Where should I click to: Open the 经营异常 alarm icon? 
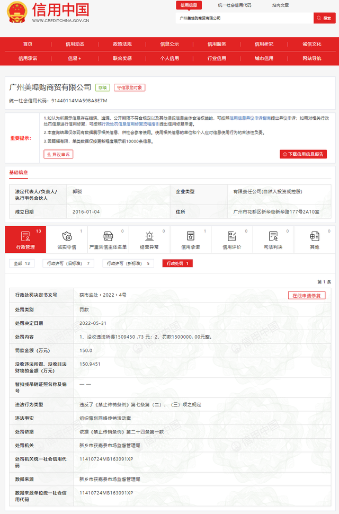[x=149, y=236]
